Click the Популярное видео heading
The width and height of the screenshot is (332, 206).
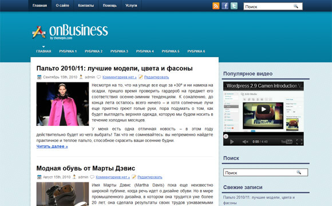click(x=248, y=74)
